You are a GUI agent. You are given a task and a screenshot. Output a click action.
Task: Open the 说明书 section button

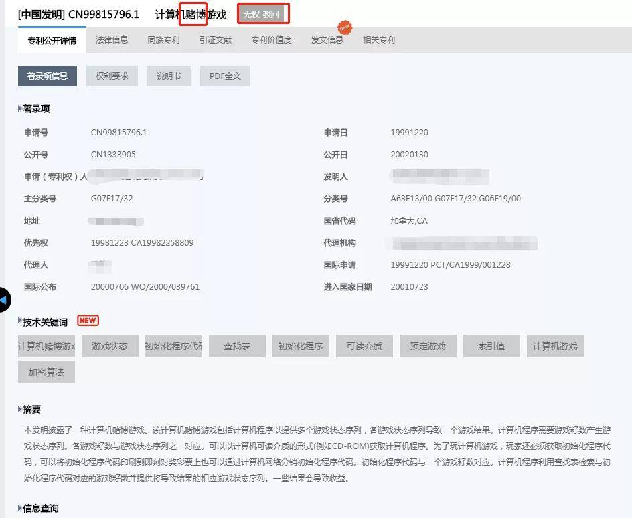tap(169, 76)
